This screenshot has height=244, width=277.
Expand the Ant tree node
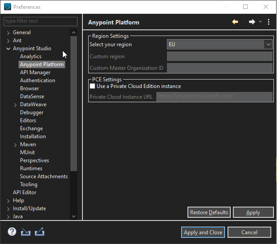point(8,41)
